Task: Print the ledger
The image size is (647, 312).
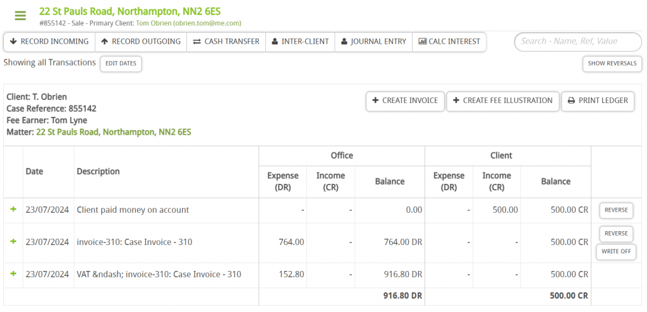Action: 597,101
